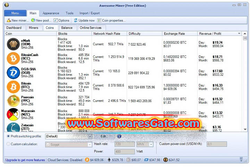Image resolution: width=250 pixels, height=167 pixels.
Task: Click the scroll up arrow of coin list
Action: pyautogui.click(x=245, y=34)
